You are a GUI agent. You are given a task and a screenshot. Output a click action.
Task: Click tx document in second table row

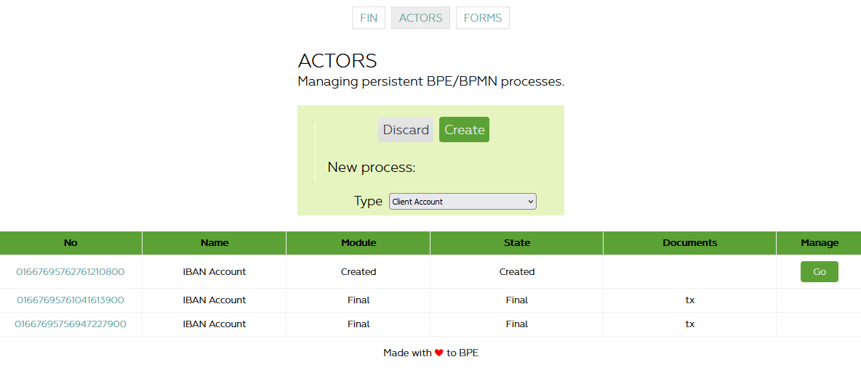(x=690, y=300)
